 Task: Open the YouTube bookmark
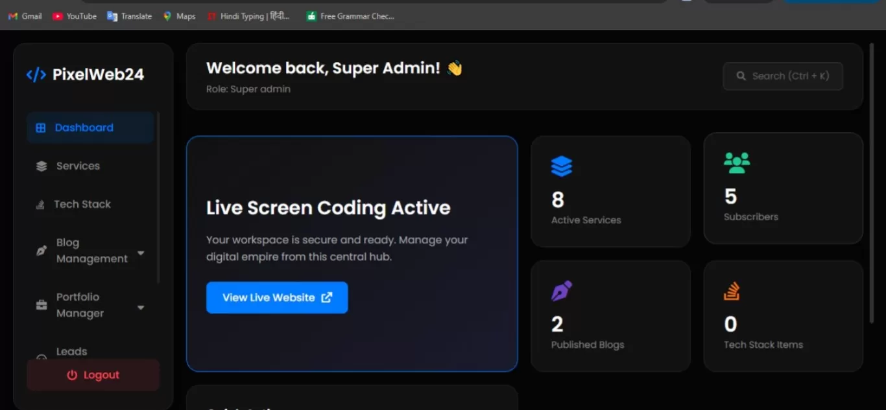pyautogui.click(x=75, y=16)
